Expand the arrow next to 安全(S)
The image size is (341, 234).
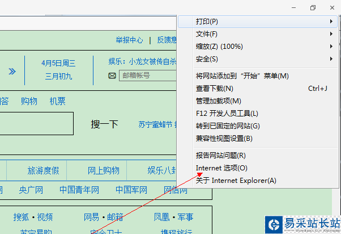pyautogui.click(x=331, y=59)
